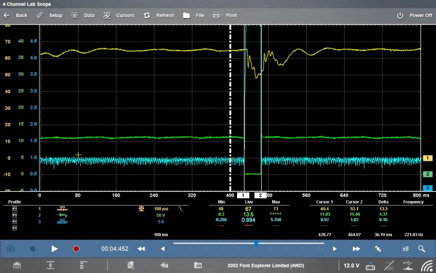The height and width of the screenshot is (273, 436).
Task: Open the 100 psi scale selector
Action: point(161,209)
